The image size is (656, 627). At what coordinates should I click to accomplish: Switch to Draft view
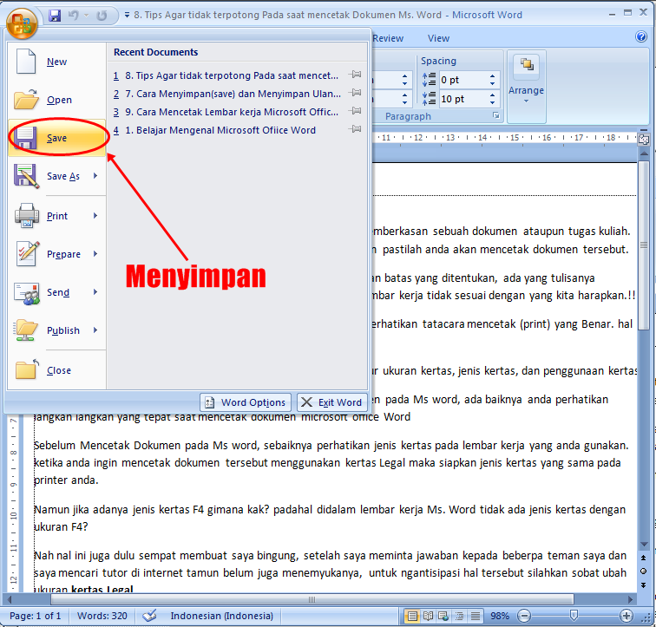tap(475, 616)
